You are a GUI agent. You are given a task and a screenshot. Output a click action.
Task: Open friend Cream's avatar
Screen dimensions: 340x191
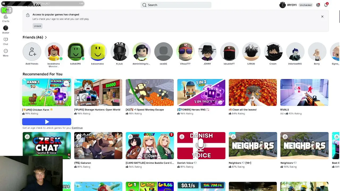tap(273, 52)
